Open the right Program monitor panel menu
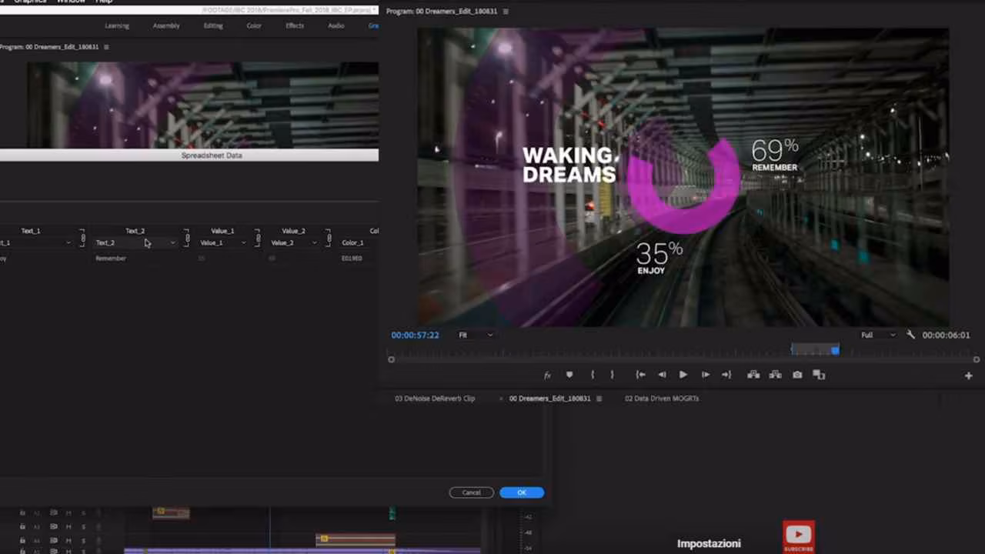The height and width of the screenshot is (554, 985). [x=506, y=12]
